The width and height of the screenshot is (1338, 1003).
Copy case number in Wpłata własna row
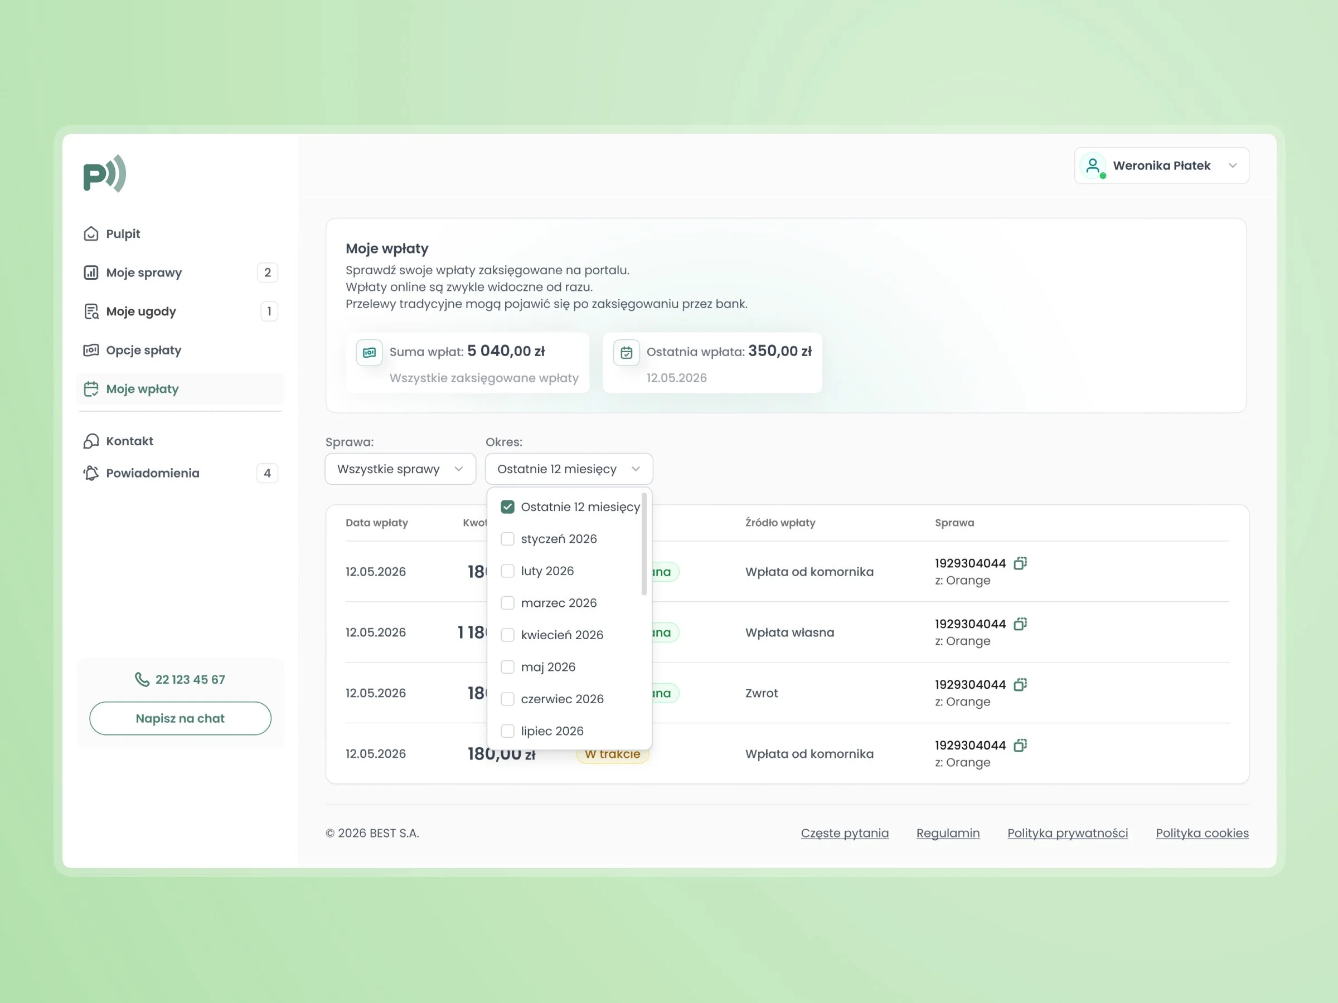point(1020,624)
